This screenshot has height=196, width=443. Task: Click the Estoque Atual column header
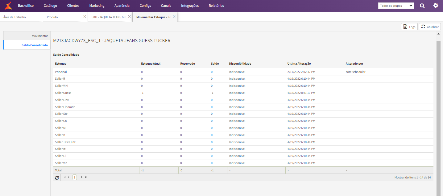pyautogui.click(x=151, y=64)
